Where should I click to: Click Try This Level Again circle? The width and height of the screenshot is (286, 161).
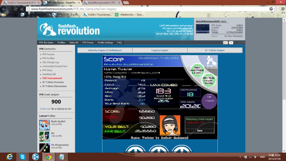[x=208, y=80]
